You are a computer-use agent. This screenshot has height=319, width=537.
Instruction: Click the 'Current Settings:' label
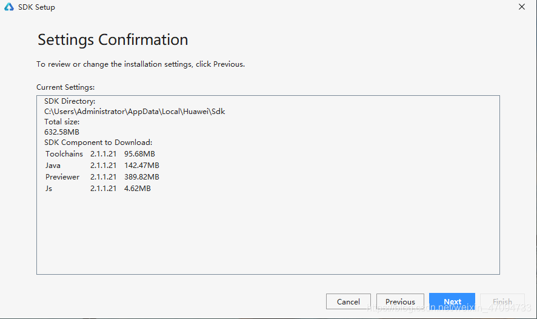65,87
